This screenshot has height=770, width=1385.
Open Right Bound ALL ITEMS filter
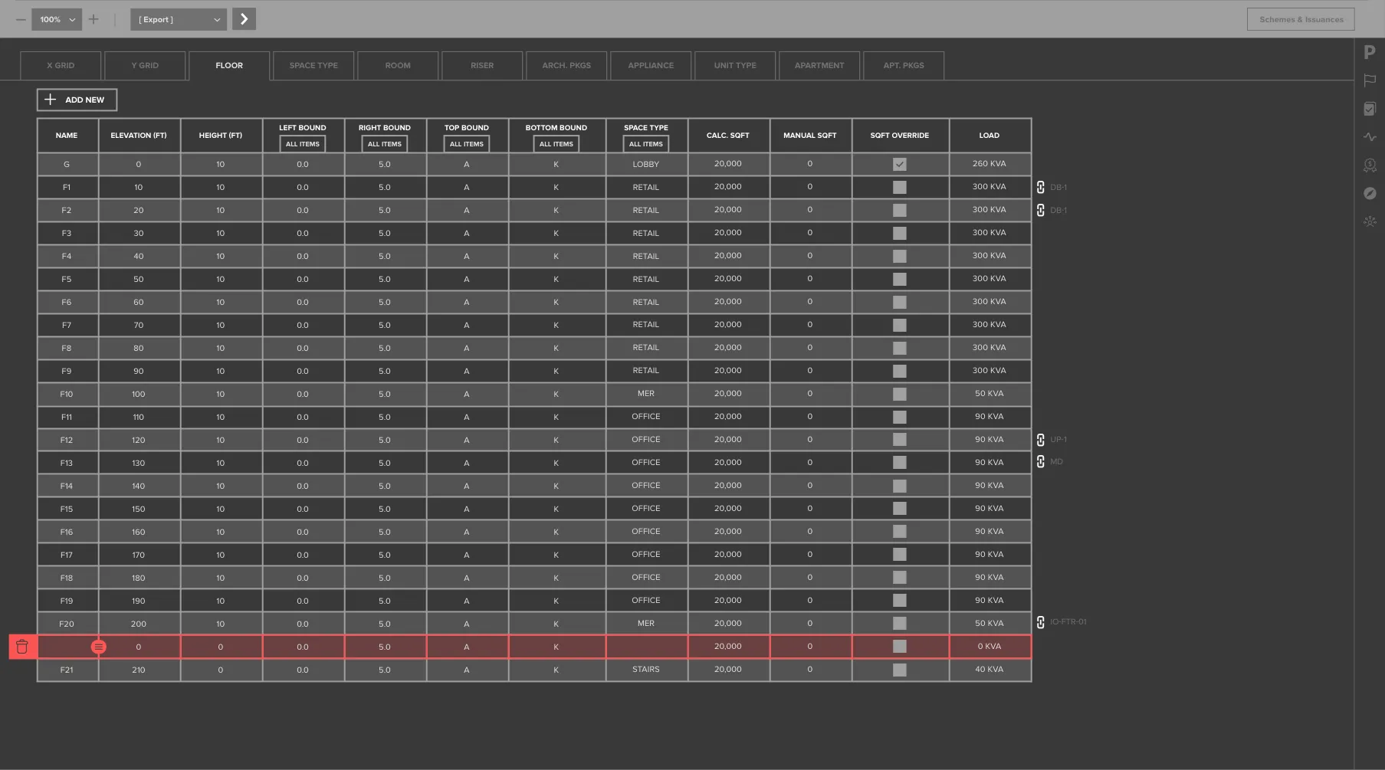[385, 144]
